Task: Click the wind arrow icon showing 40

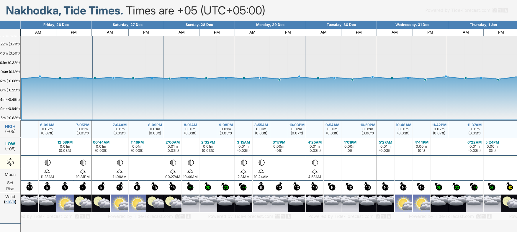Action: click(510, 187)
